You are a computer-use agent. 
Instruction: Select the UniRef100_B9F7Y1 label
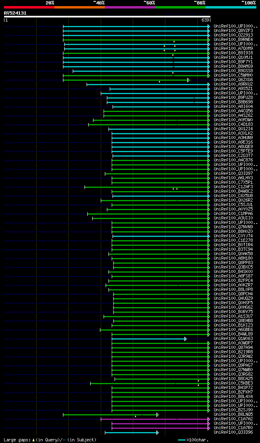[x=234, y=62]
